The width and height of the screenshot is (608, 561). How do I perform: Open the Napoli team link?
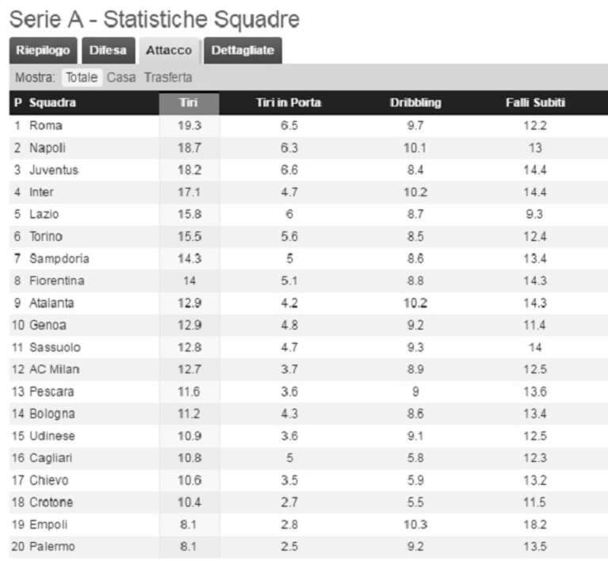click(48, 148)
